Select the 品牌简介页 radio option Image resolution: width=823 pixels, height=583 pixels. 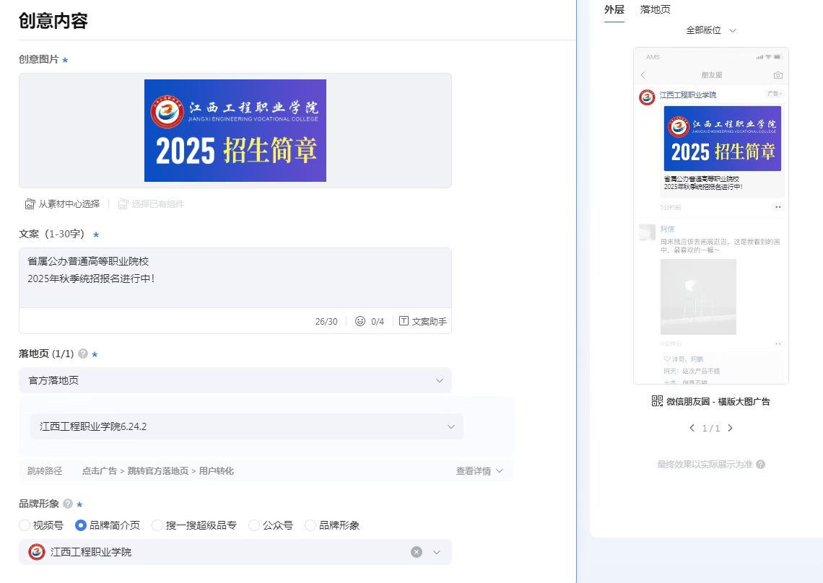click(81, 525)
